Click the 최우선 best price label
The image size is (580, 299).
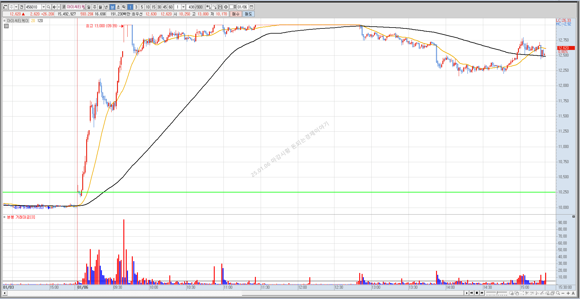coord(137,14)
